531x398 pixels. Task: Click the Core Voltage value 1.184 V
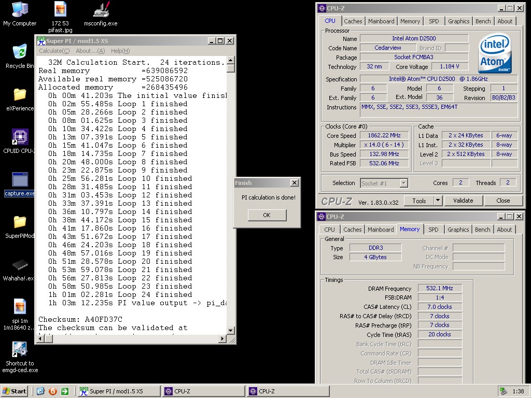[x=450, y=67]
